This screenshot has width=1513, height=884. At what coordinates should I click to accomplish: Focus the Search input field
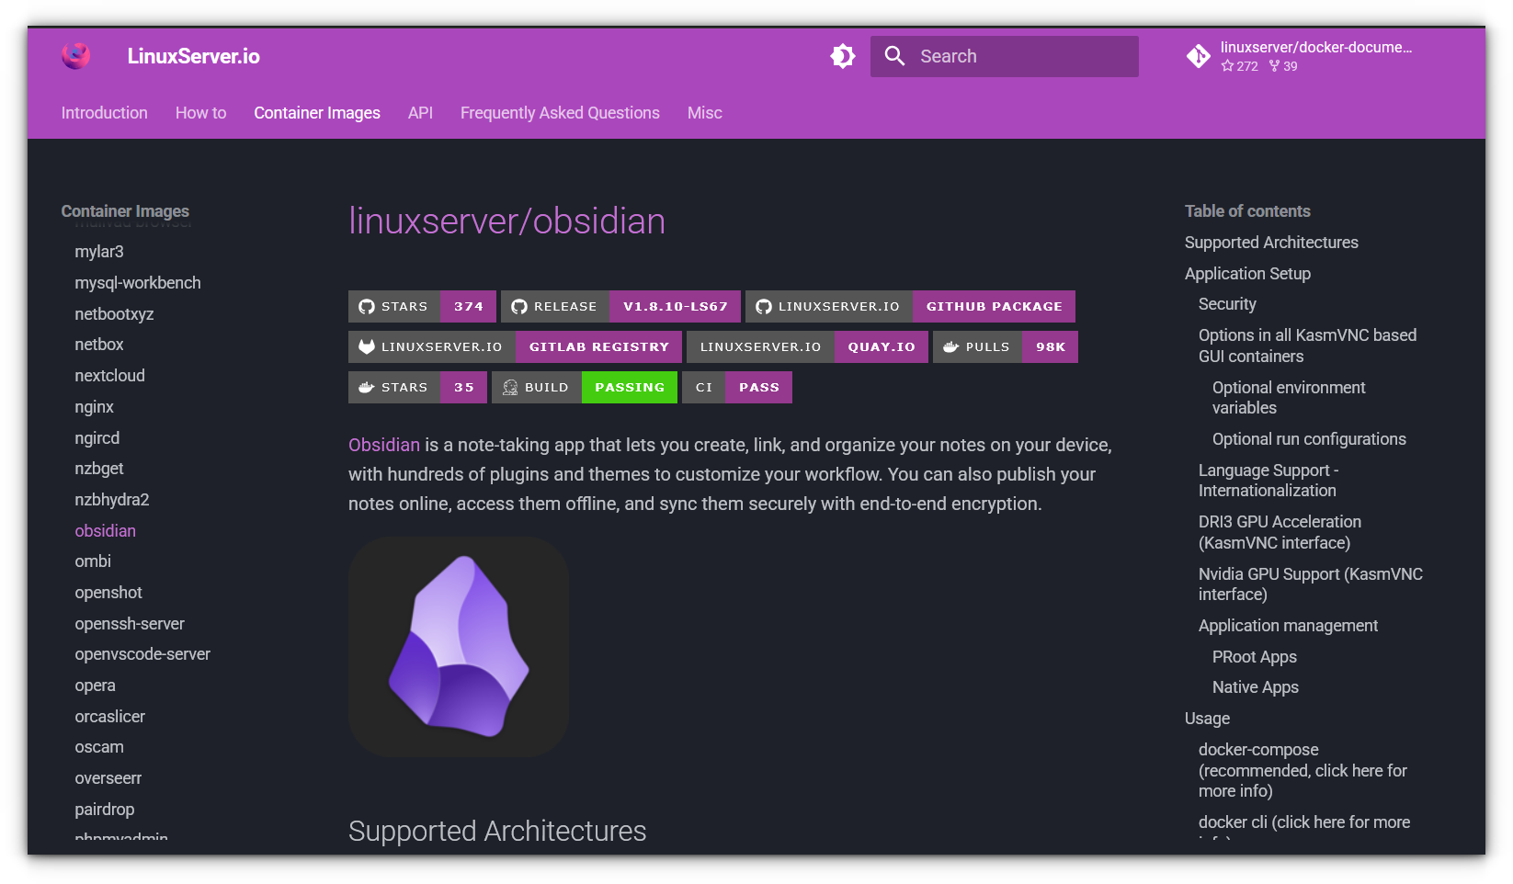coord(1005,56)
